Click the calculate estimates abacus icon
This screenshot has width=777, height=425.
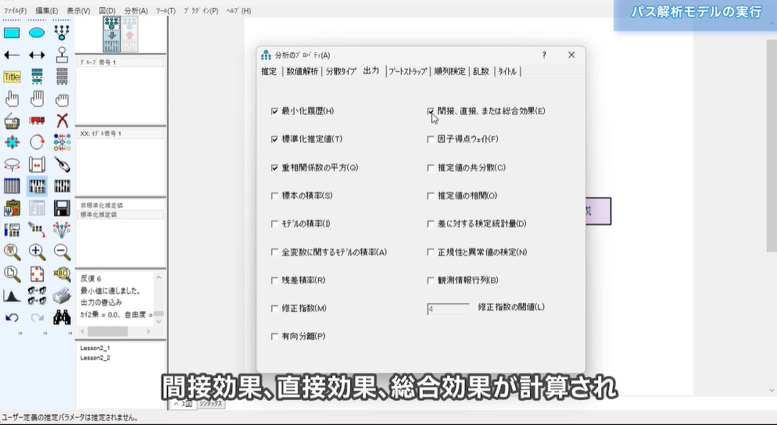click(x=62, y=186)
